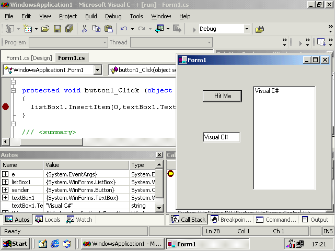This screenshot has width=335, height=251.
Task: Switch to the Command window tab
Action: [x=276, y=220]
